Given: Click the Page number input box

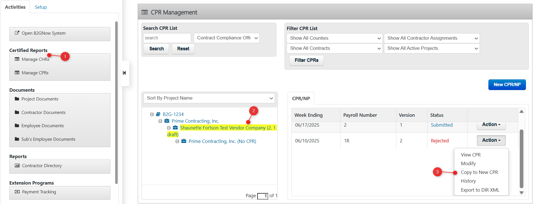Looking at the screenshot, I should click(x=263, y=196).
